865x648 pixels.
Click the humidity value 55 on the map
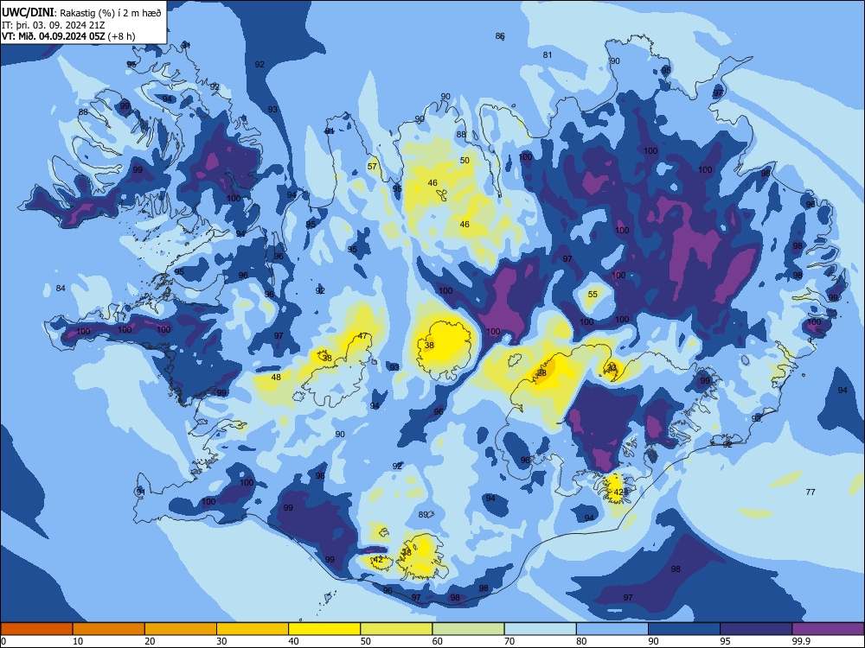(593, 295)
